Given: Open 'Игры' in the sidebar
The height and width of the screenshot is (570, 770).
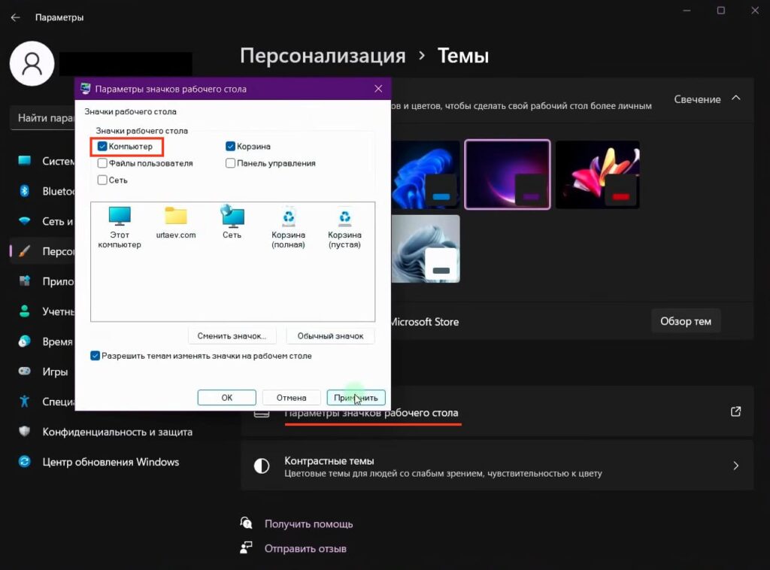Looking at the screenshot, I should [55, 371].
